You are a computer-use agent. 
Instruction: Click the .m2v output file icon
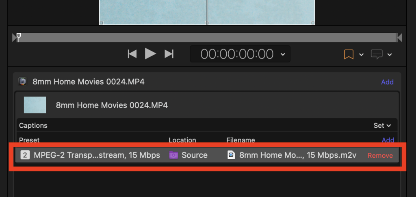231,155
